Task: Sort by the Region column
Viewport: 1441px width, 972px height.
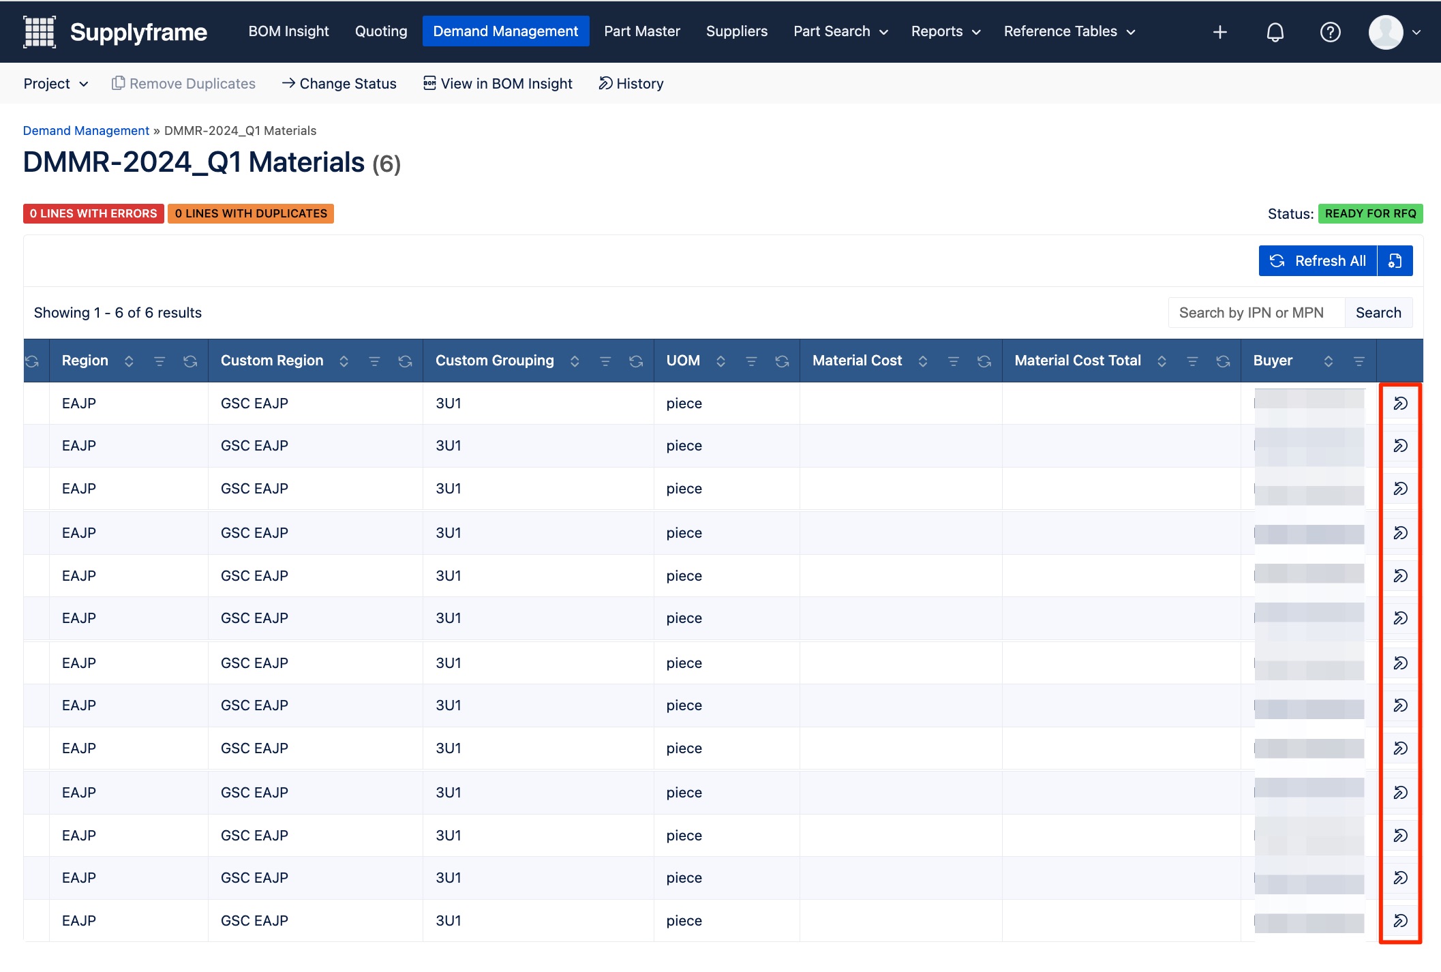Action: (129, 361)
